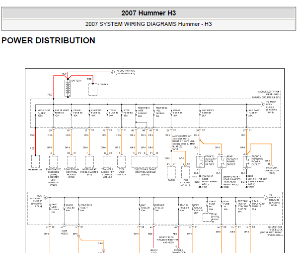The width and height of the screenshot is (298, 253).
Task: Click the Electronic Brake Control Module box
Action: (145, 162)
